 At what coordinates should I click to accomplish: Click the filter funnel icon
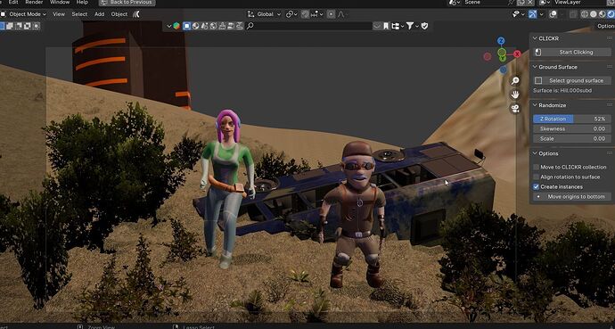(x=409, y=26)
